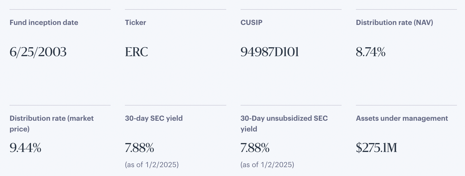
Task: Select the ERC ticker value
Action: (136, 52)
